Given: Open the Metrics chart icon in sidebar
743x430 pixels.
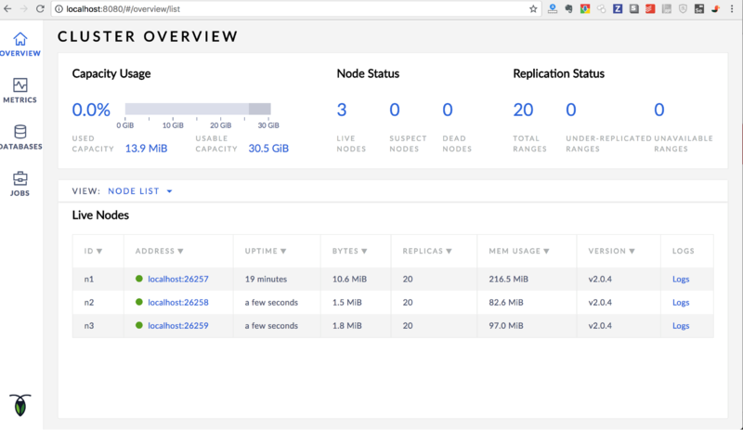Looking at the screenshot, I should coord(20,85).
